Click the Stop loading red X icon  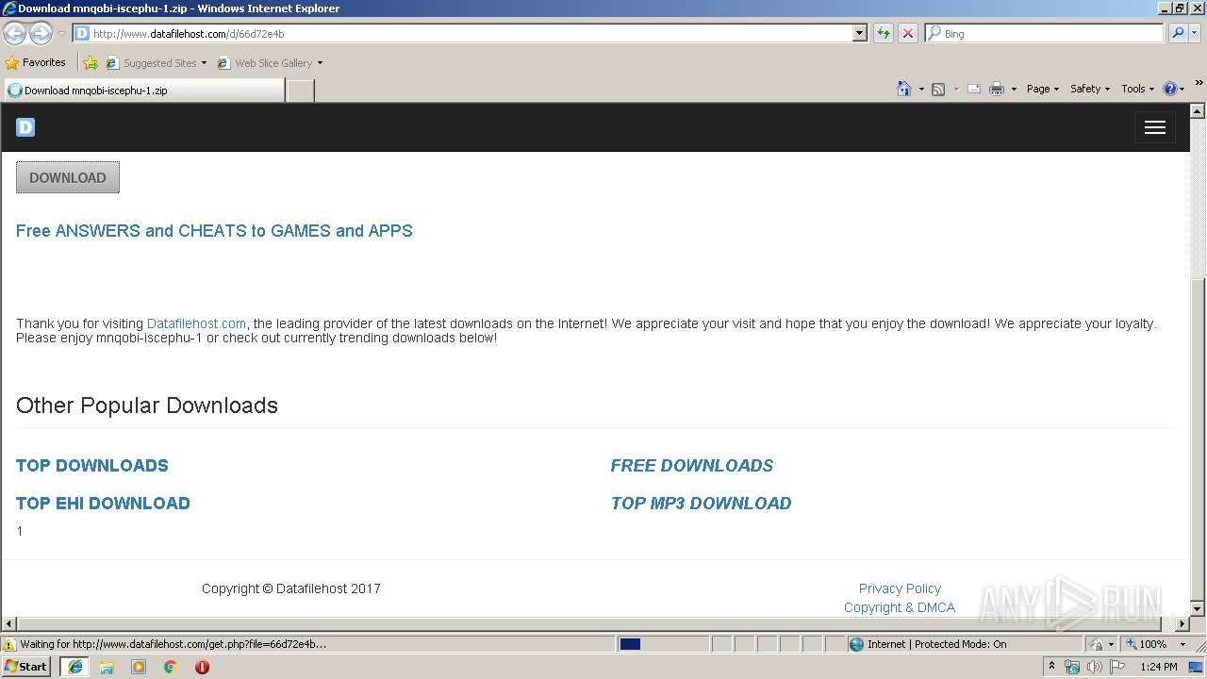(x=907, y=33)
